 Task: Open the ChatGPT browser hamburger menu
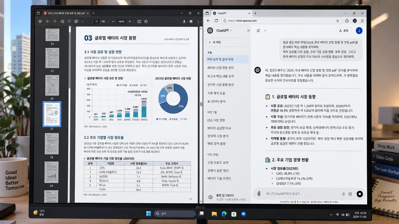coord(362,21)
